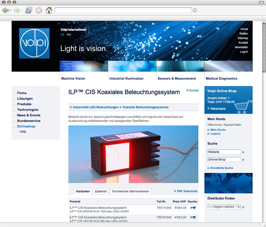Viewport: 266px width, 227px height.
Task: Click the Go button beside address bar
Action: pyautogui.click(x=195, y=10)
